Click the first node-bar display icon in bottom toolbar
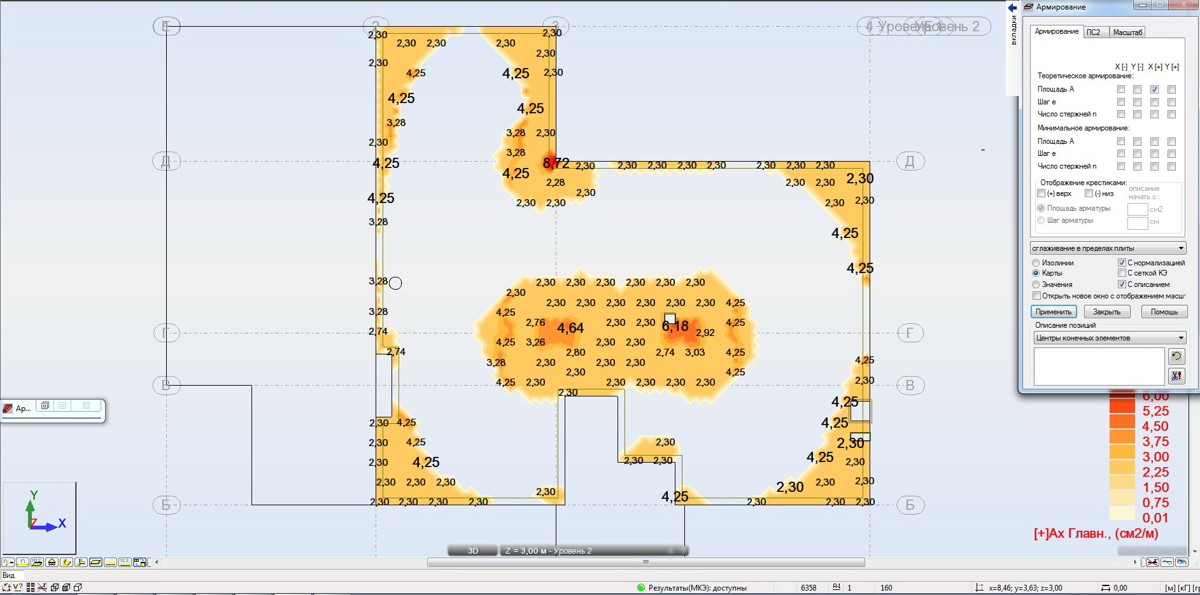 pos(8,563)
